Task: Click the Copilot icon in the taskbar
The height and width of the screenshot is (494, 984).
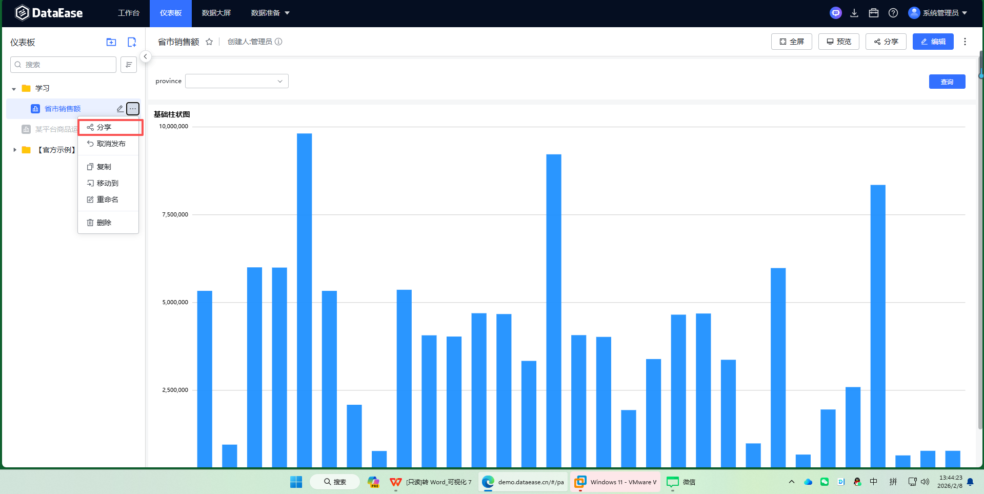Action: 373,482
